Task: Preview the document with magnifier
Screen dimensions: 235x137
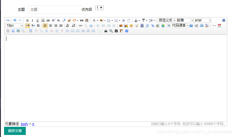Action: 111,31
